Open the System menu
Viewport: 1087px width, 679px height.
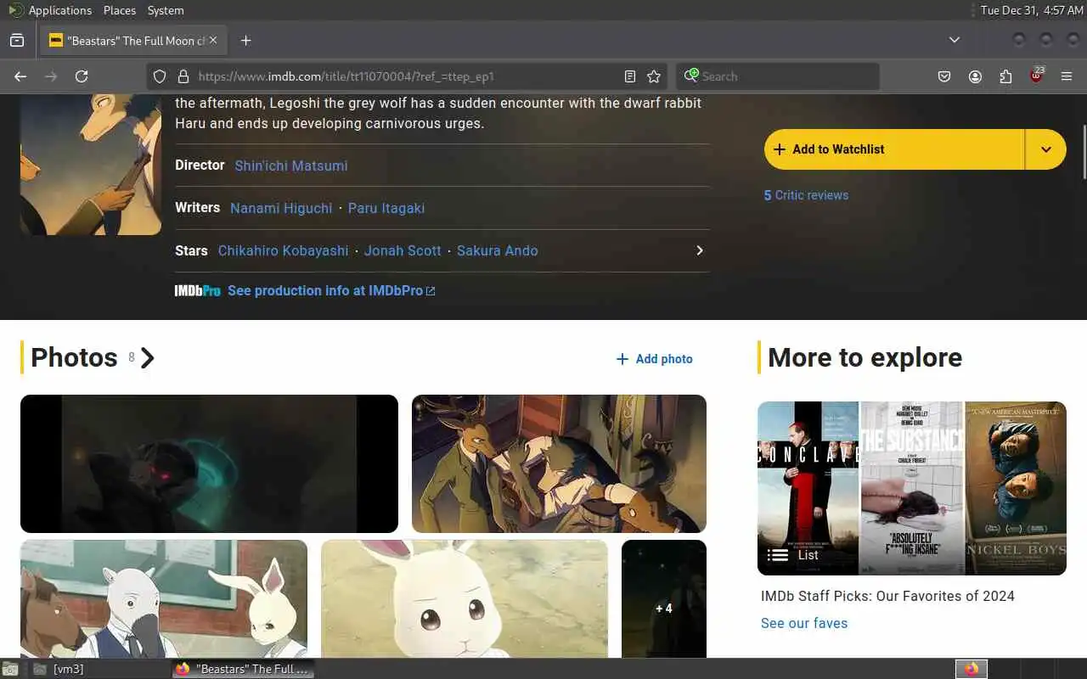(166, 10)
